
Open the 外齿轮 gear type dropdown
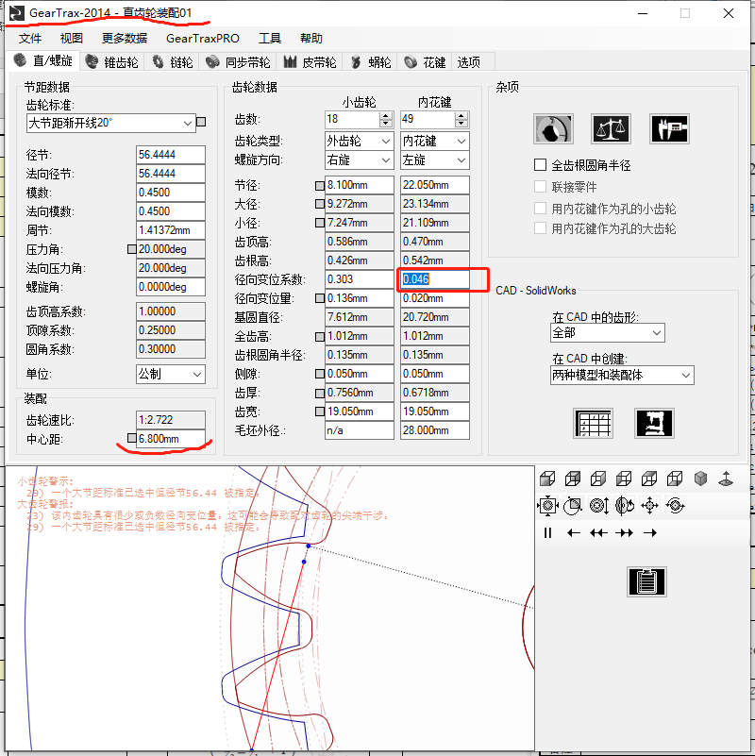coord(360,141)
